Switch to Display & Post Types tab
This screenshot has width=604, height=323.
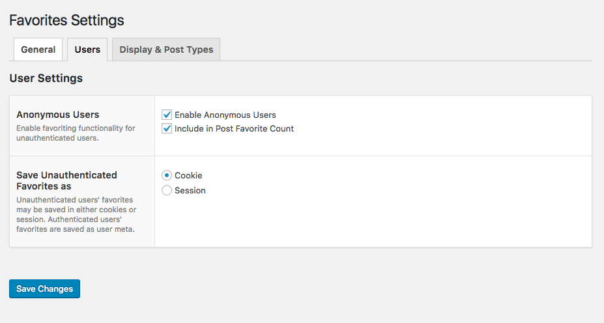point(166,49)
